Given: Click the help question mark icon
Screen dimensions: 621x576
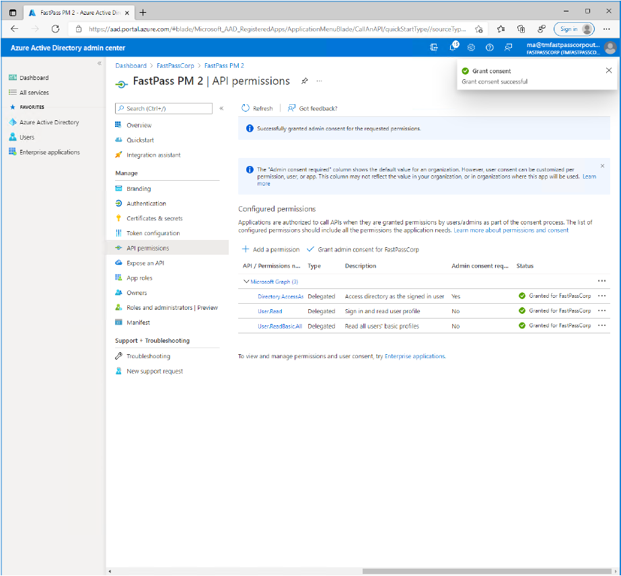Looking at the screenshot, I should coord(490,48).
